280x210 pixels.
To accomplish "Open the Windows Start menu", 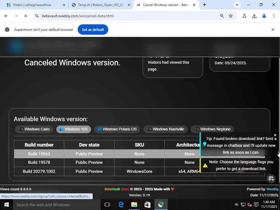I will [x=7, y=205].
